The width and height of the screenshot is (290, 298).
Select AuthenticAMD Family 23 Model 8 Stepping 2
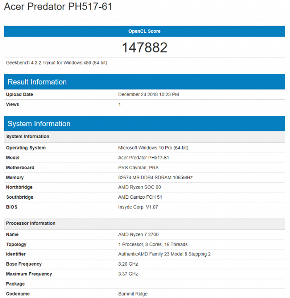click(164, 254)
